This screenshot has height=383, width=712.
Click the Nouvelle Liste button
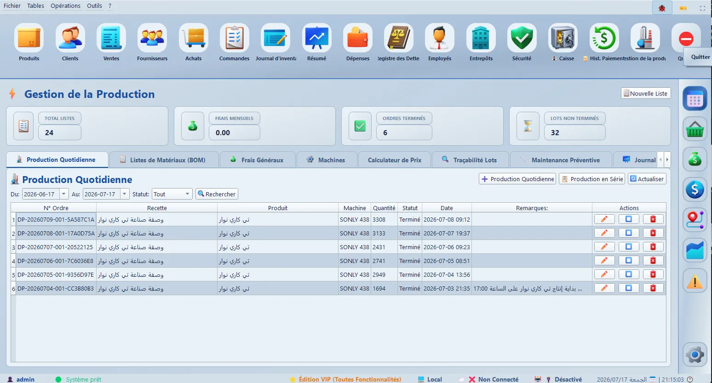pos(646,93)
